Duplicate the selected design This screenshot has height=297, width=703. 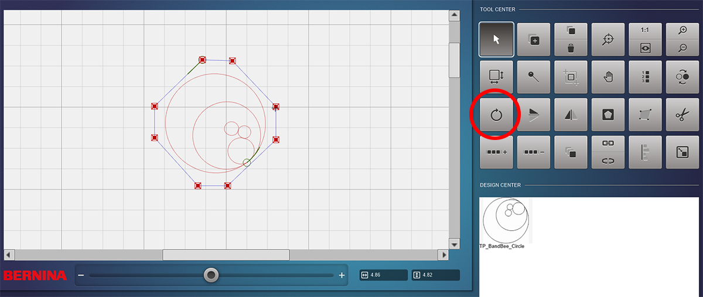tap(571, 30)
